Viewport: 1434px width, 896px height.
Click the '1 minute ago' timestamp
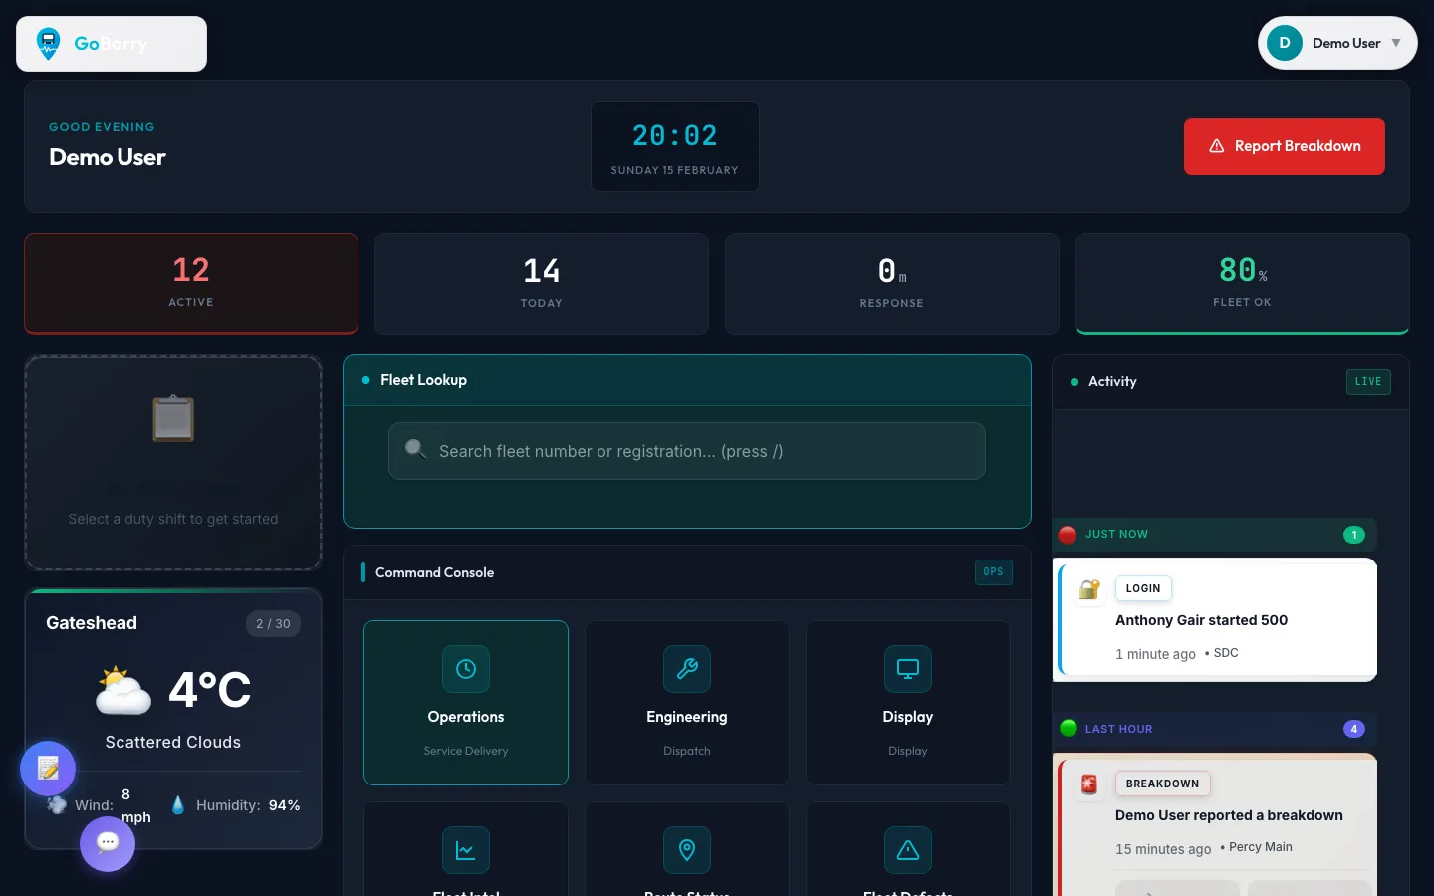[x=1155, y=654]
